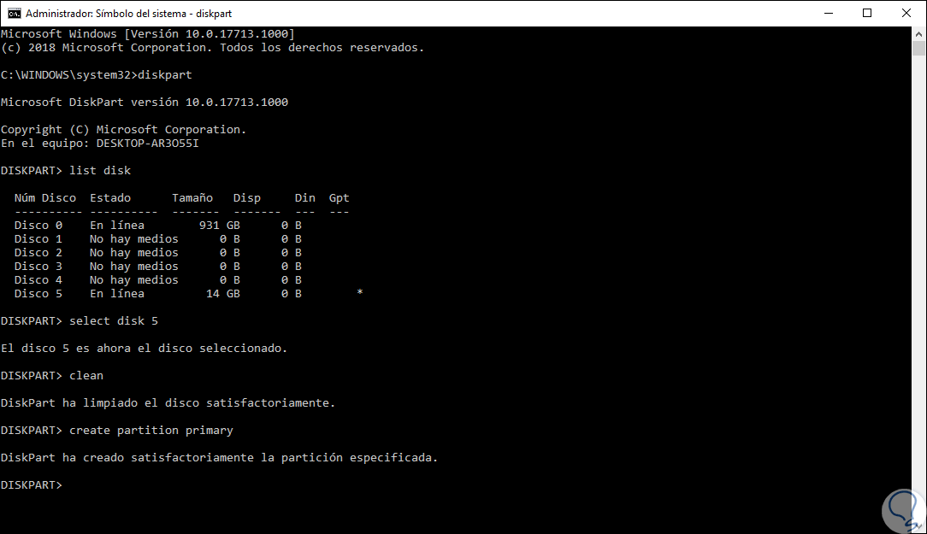Click the Gpt asterisk in the Disco 5 row

tap(359, 292)
